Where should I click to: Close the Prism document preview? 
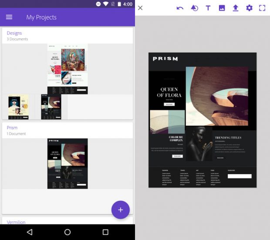click(x=140, y=8)
